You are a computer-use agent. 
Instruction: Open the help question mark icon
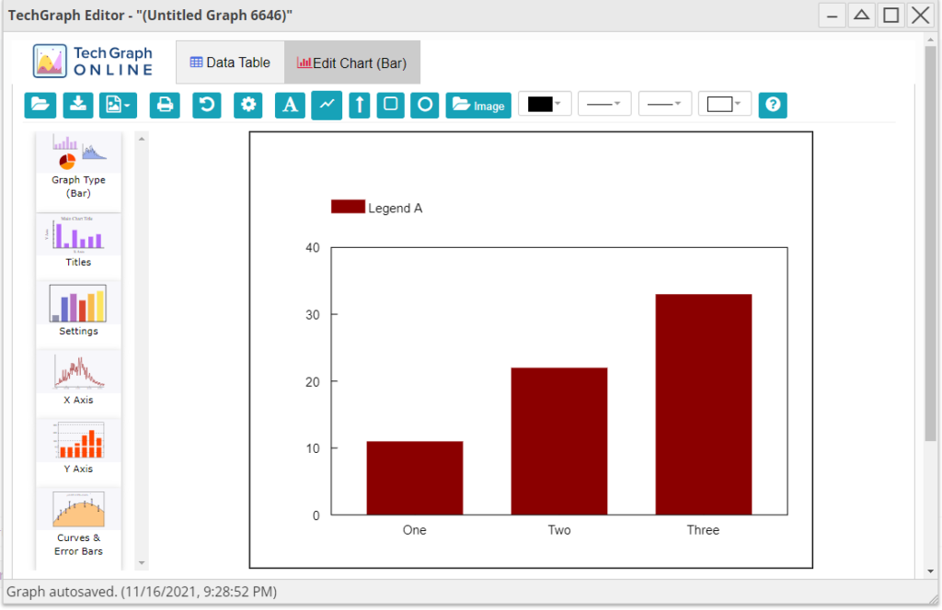point(773,105)
